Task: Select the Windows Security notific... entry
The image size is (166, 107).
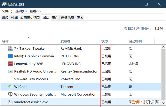Action: coord(35,94)
